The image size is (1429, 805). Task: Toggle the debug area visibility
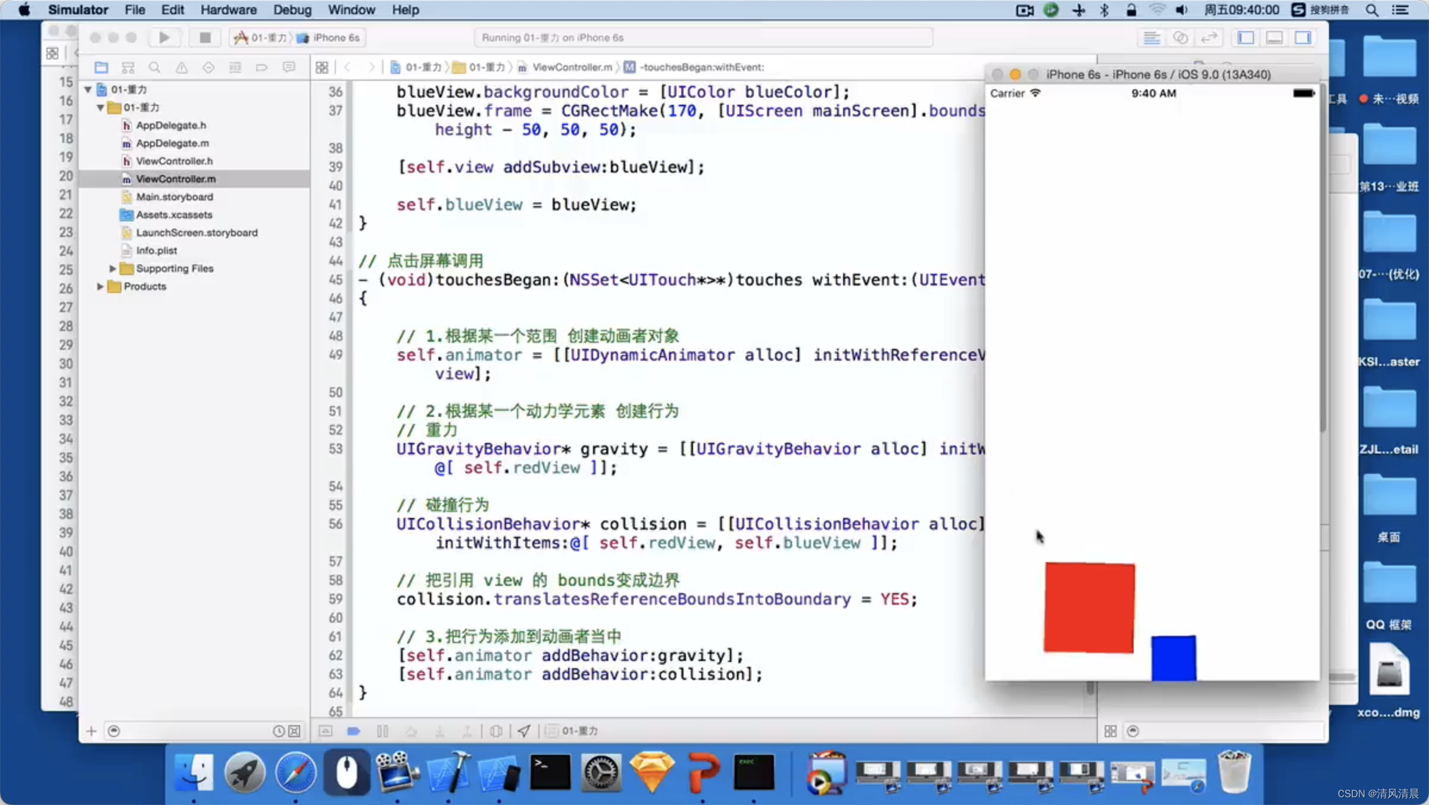1274,38
